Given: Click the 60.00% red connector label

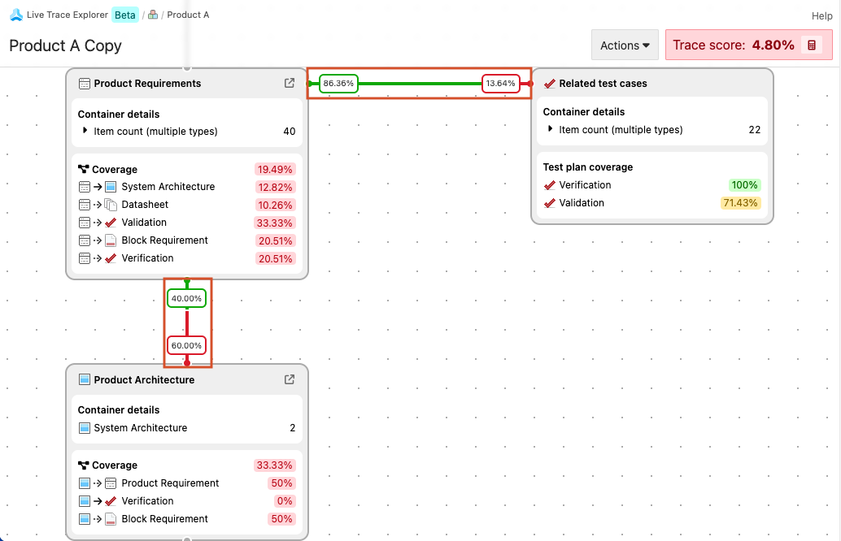Looking at the screenshot, I should click(x=186, y=345).
